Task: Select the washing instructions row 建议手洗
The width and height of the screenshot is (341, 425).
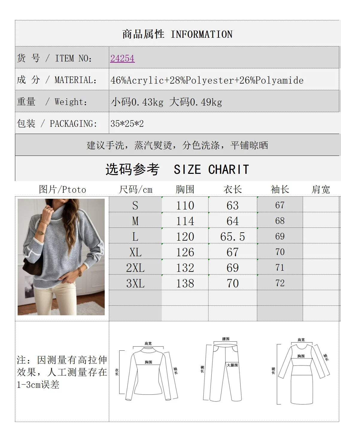Action: 177,145
